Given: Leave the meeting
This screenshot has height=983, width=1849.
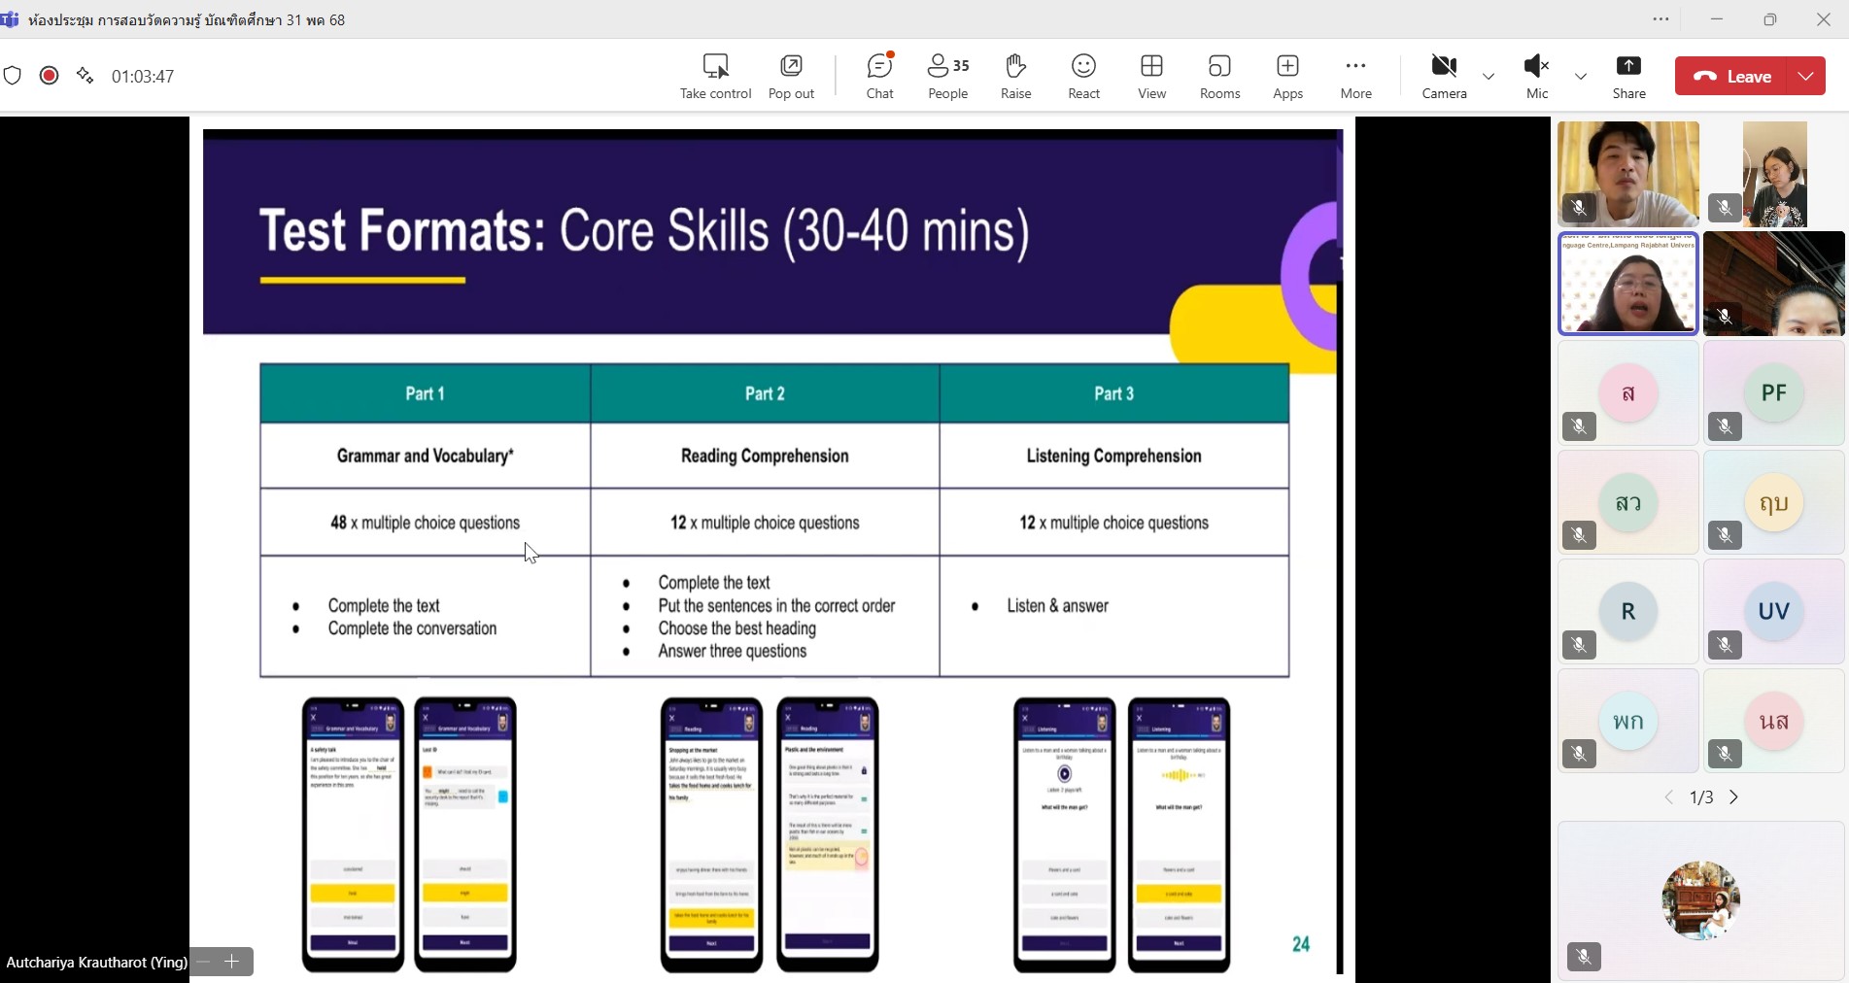Looking at the screenshot, I should [1734, 77].
